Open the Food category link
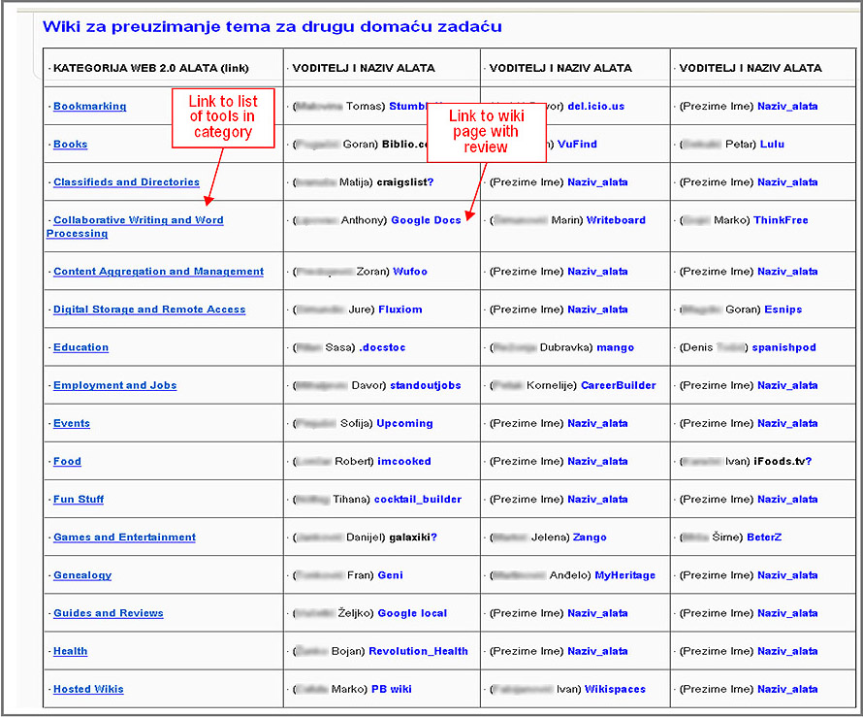 point(67,462)
